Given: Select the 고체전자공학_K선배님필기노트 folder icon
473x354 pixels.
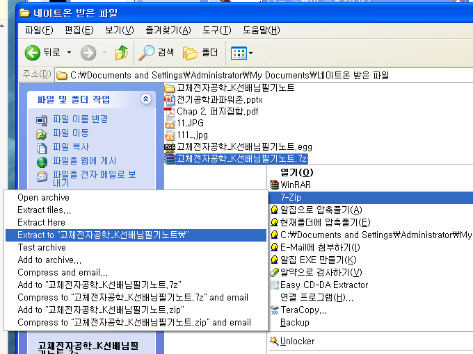Looking at the screenshot, I should point(170,88).
